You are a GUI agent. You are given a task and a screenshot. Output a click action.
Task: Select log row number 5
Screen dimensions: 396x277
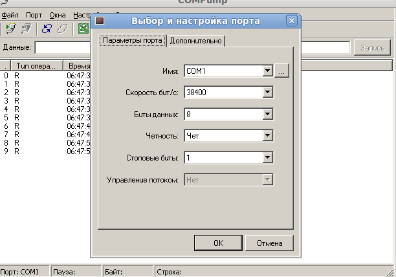point(45,117)
